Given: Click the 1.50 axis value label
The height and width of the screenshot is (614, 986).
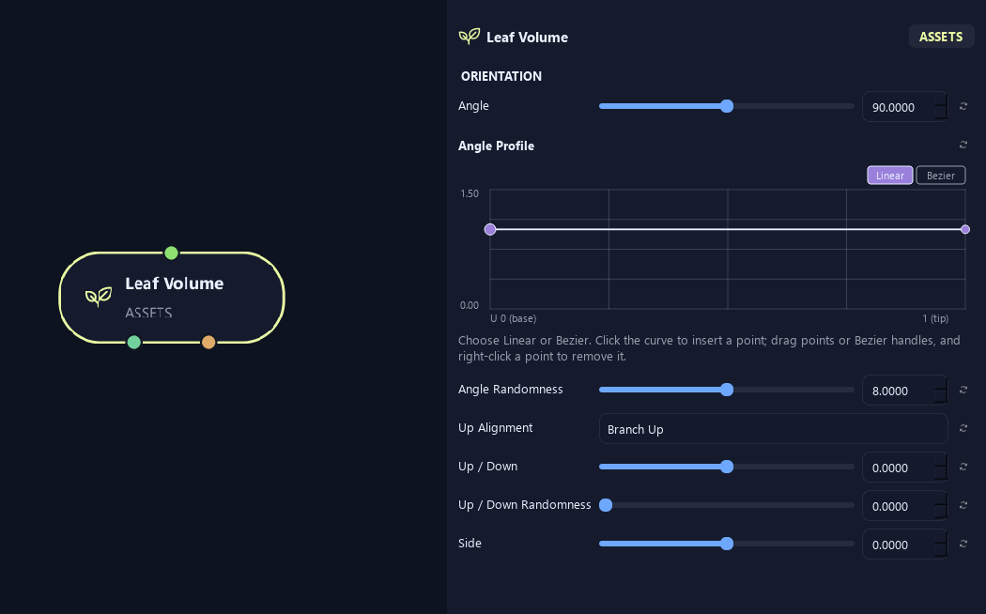Looking at the screenshot, I should tap(470, 193).
